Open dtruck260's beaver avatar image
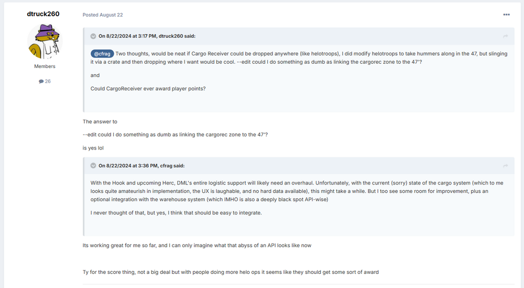The image size is (524, 288). tap(45, 41)
